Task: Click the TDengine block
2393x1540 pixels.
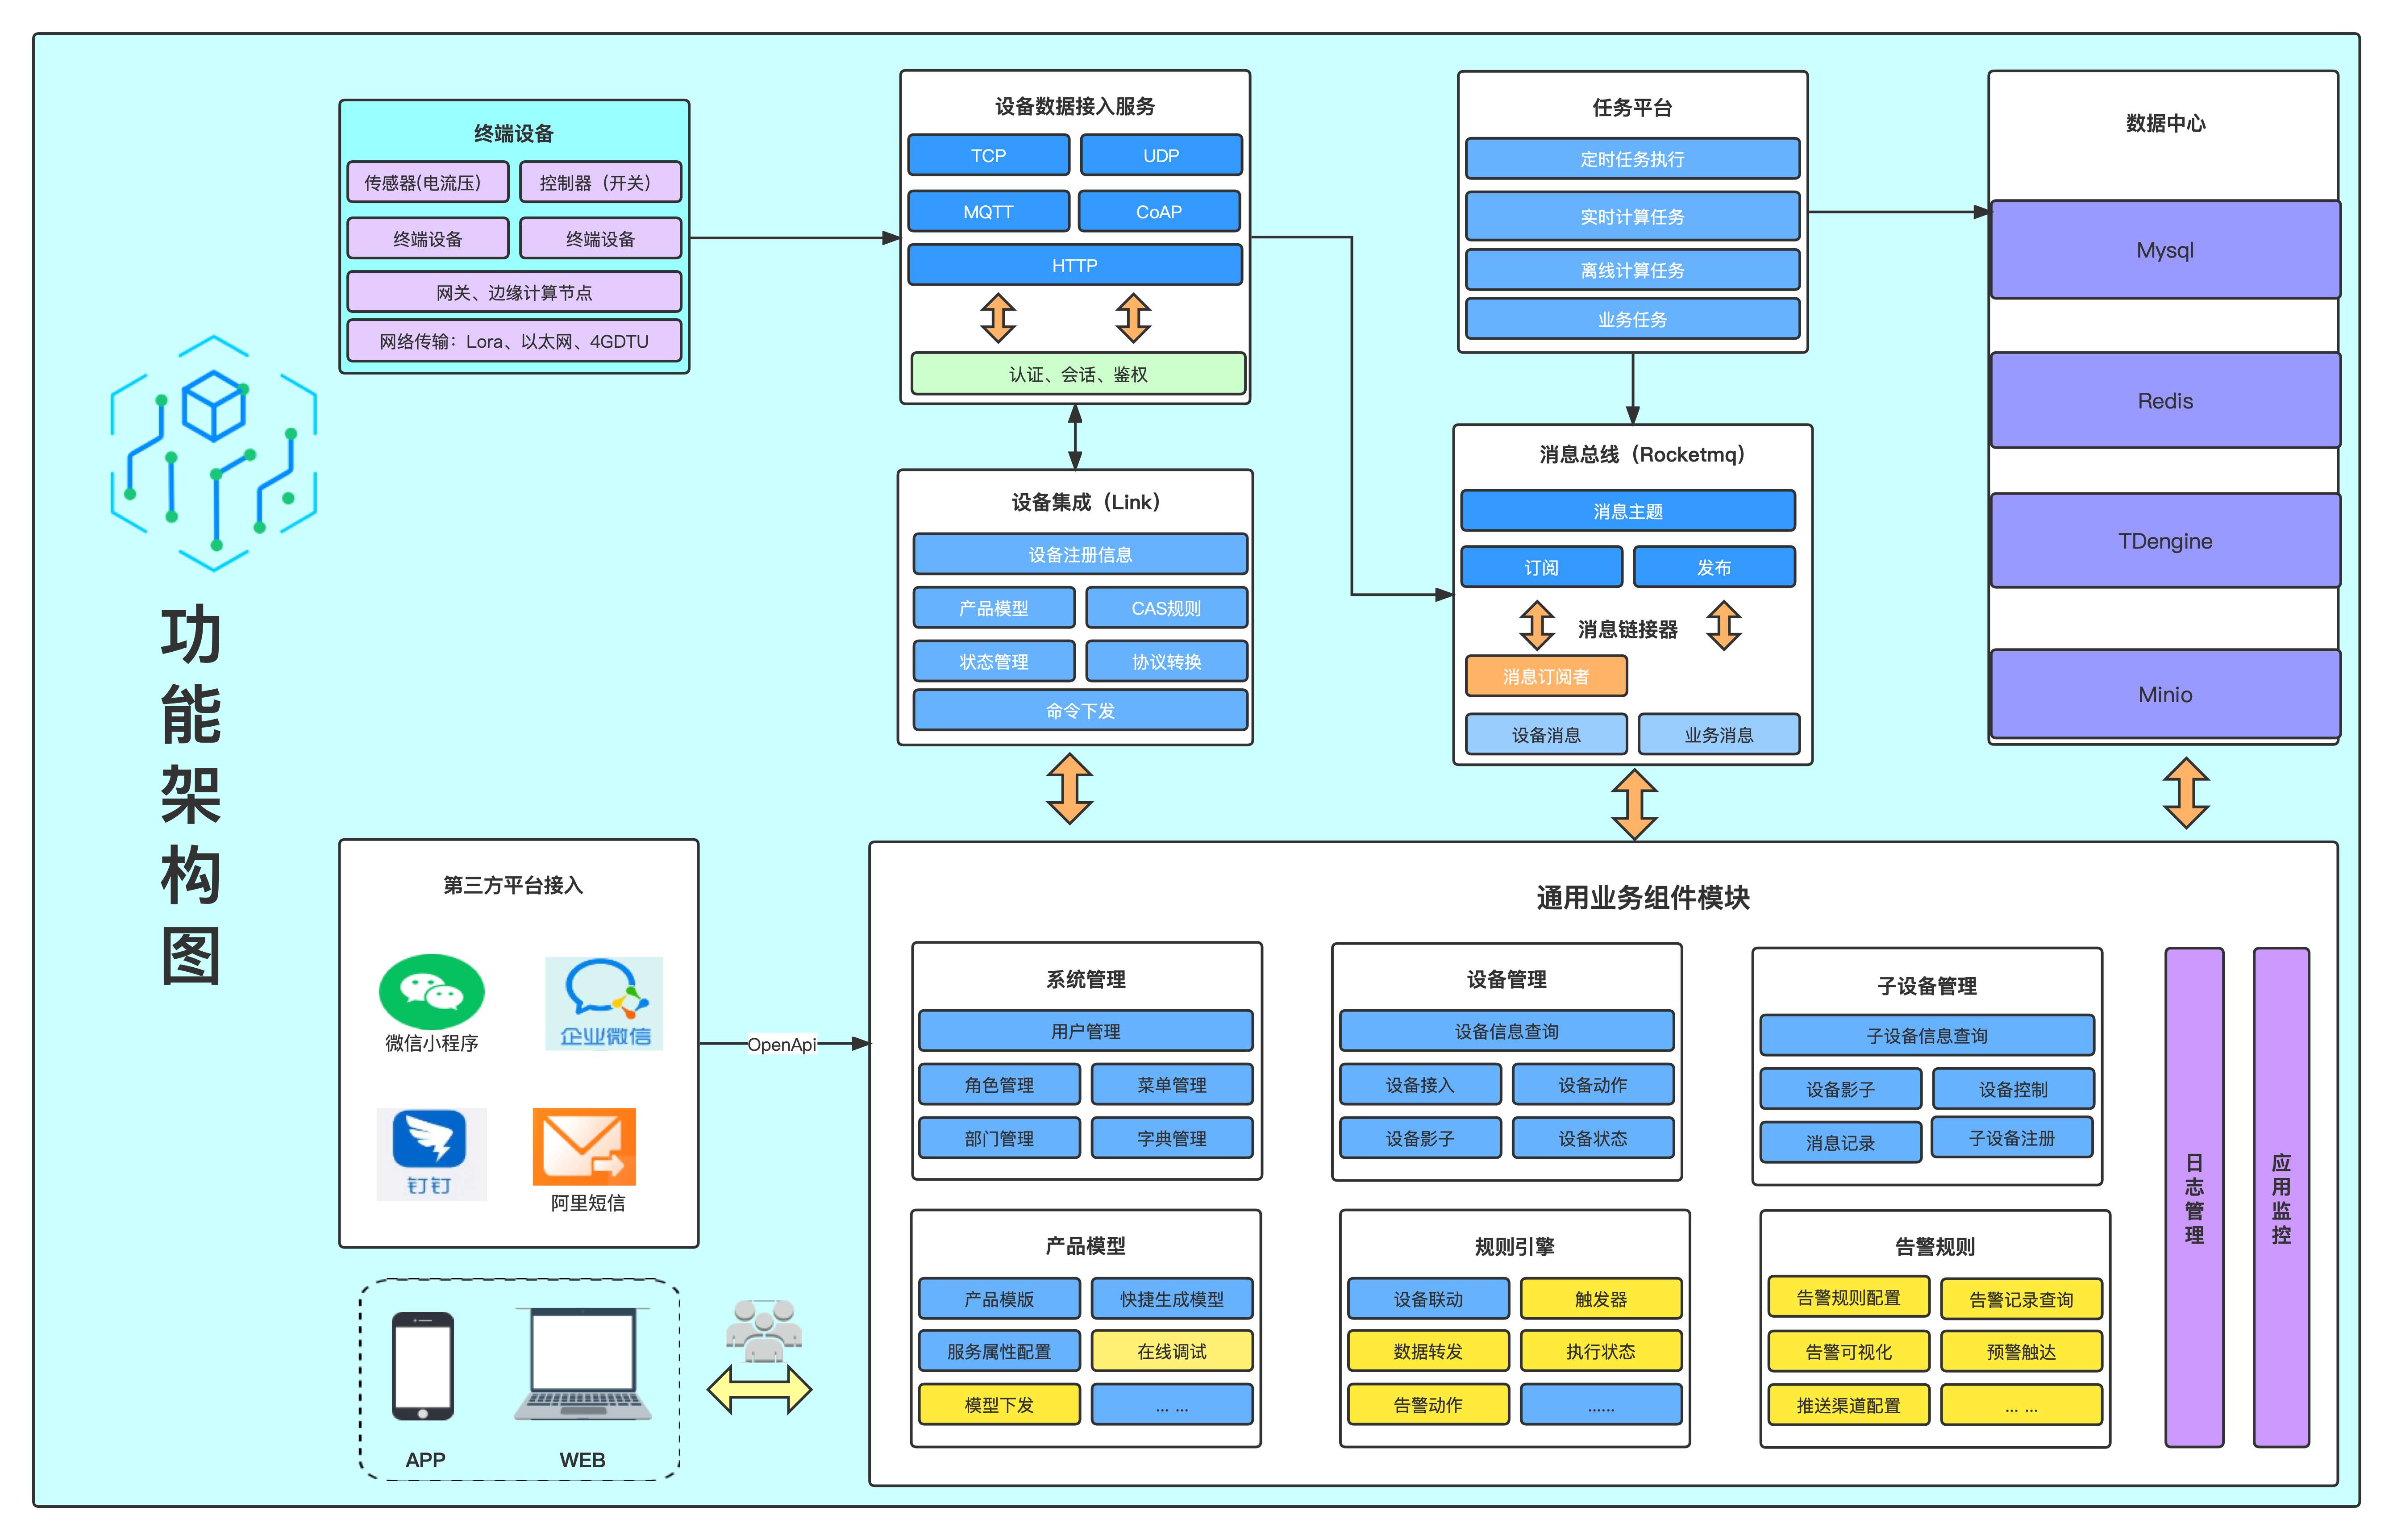Action: coord(2164,541)
